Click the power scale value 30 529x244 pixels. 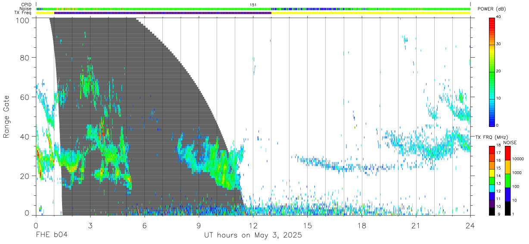coord(498,44)
